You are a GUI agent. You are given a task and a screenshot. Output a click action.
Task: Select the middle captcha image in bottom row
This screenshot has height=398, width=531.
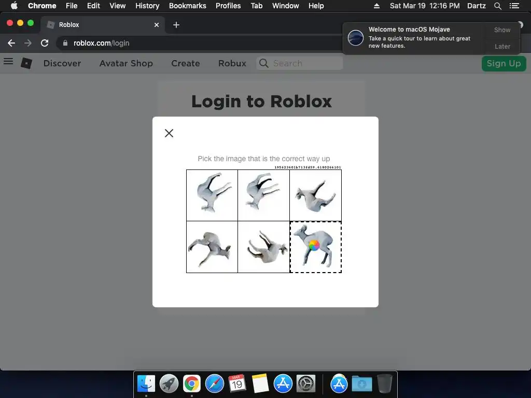click(x=264, y=247)
